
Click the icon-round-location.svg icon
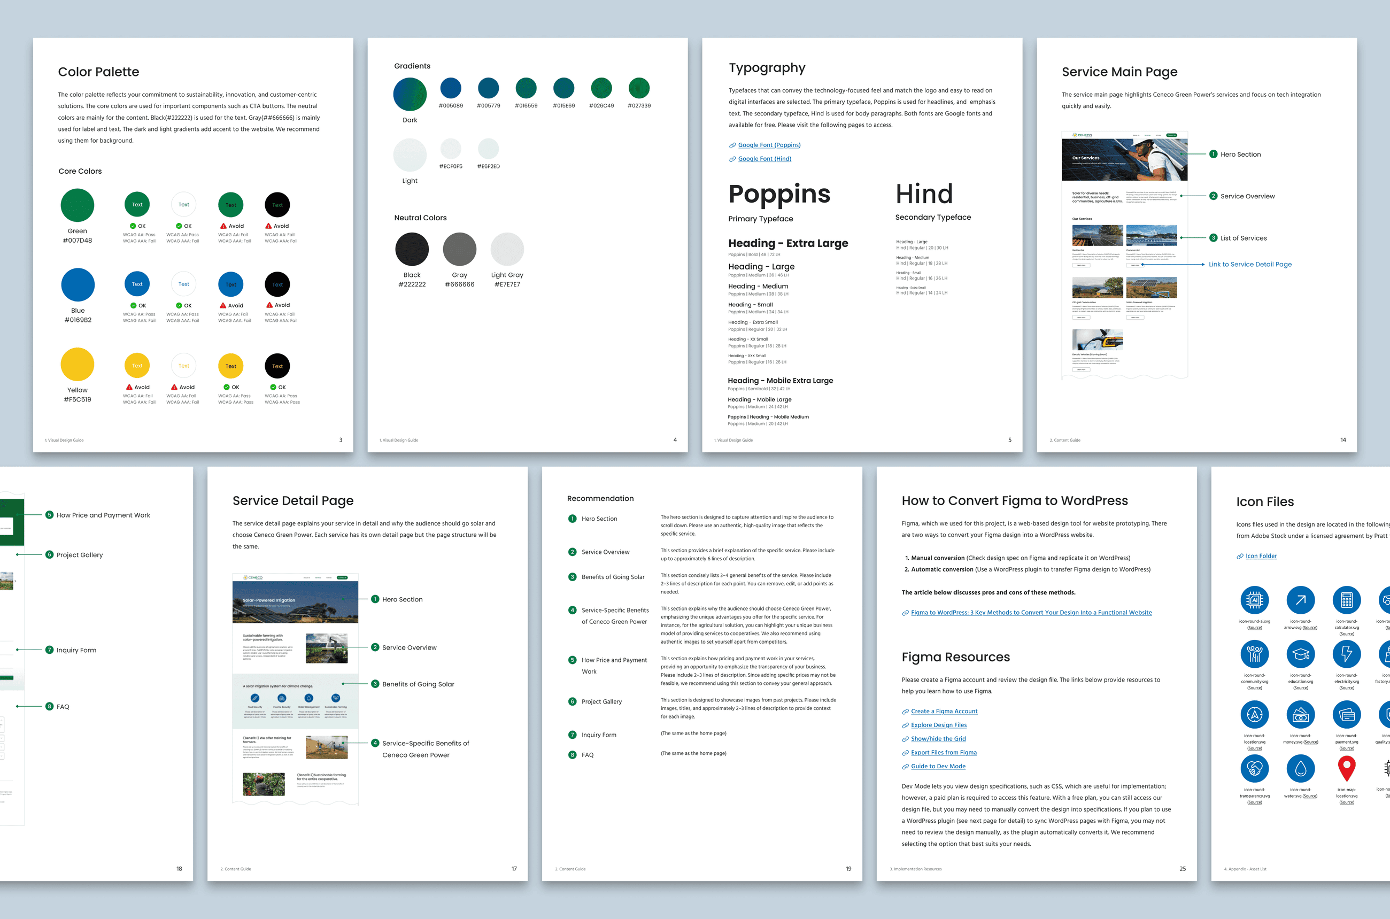(1254, 714)
